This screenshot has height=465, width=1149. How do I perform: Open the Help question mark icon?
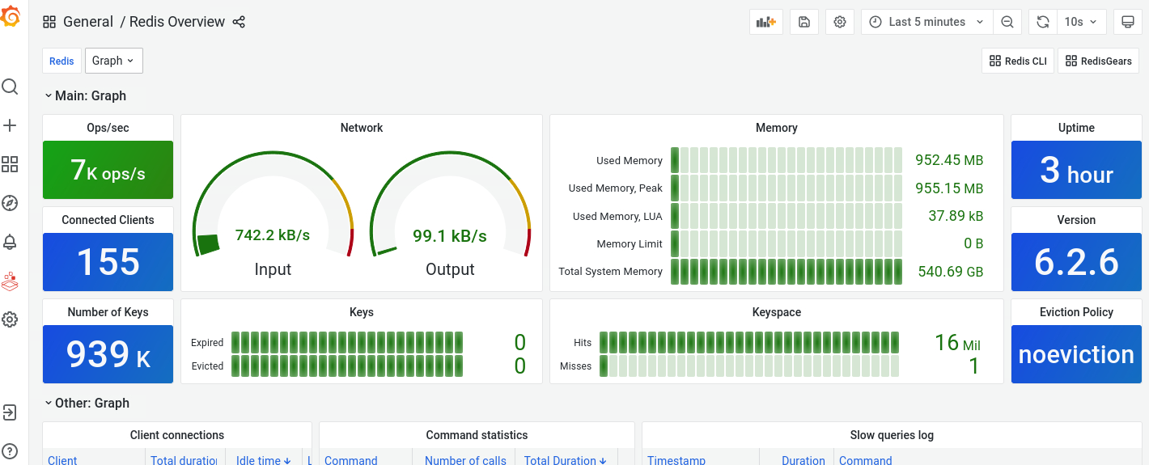point(10,451)
